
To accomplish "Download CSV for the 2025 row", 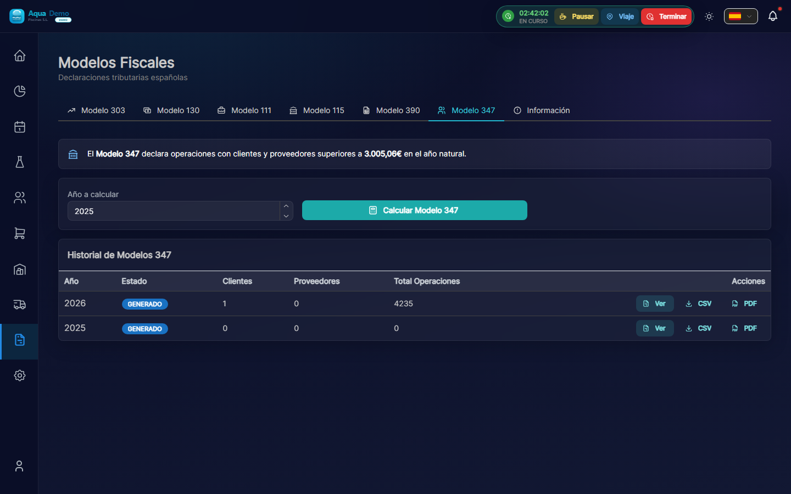I will [698, 328].
